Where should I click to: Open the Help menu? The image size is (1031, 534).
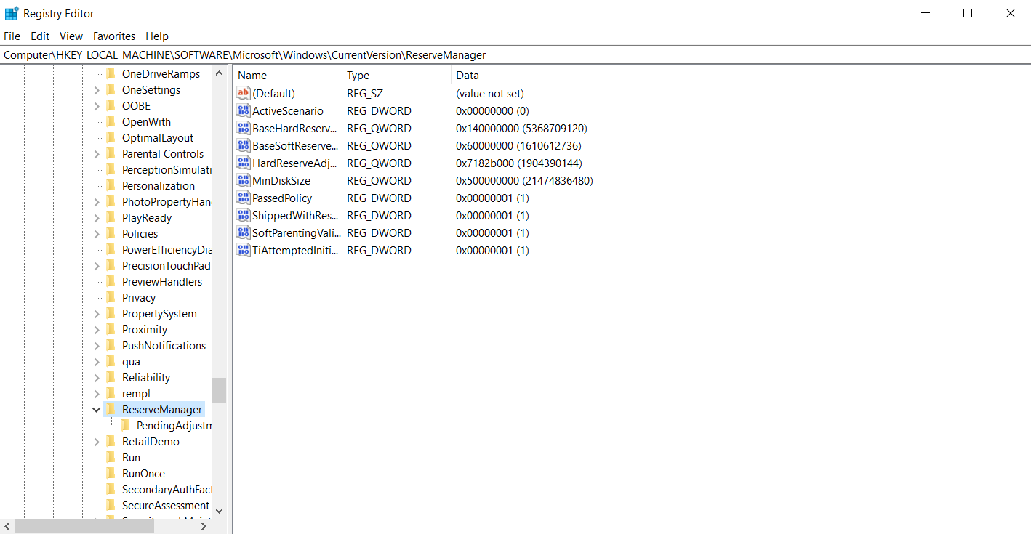tap(157, 36)
